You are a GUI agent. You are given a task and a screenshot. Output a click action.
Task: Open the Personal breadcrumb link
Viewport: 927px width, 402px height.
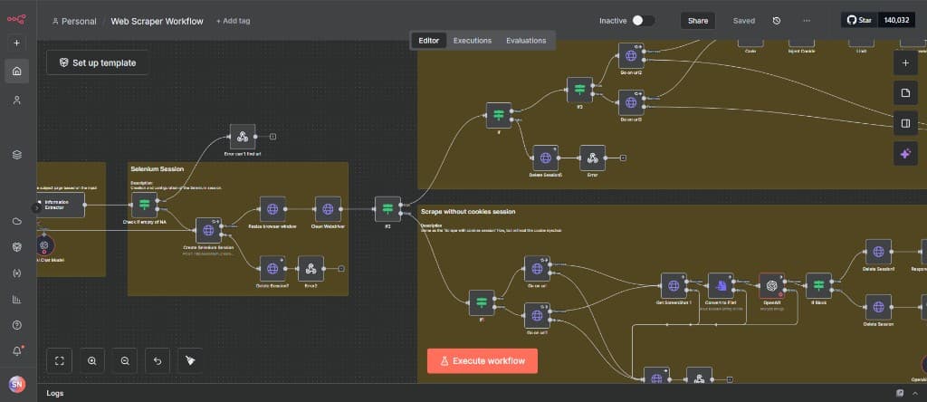coord(74,22)
